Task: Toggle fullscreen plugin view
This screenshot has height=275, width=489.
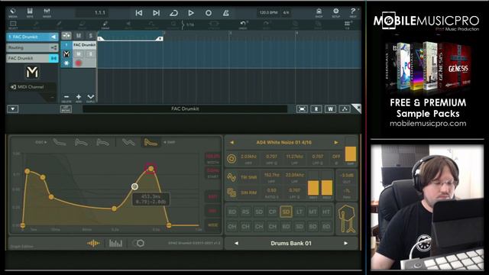Action: (302, 108)
